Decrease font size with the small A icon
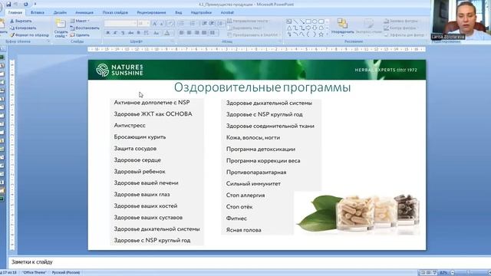This screenshot has width=491, height=276. coord(162,24)
